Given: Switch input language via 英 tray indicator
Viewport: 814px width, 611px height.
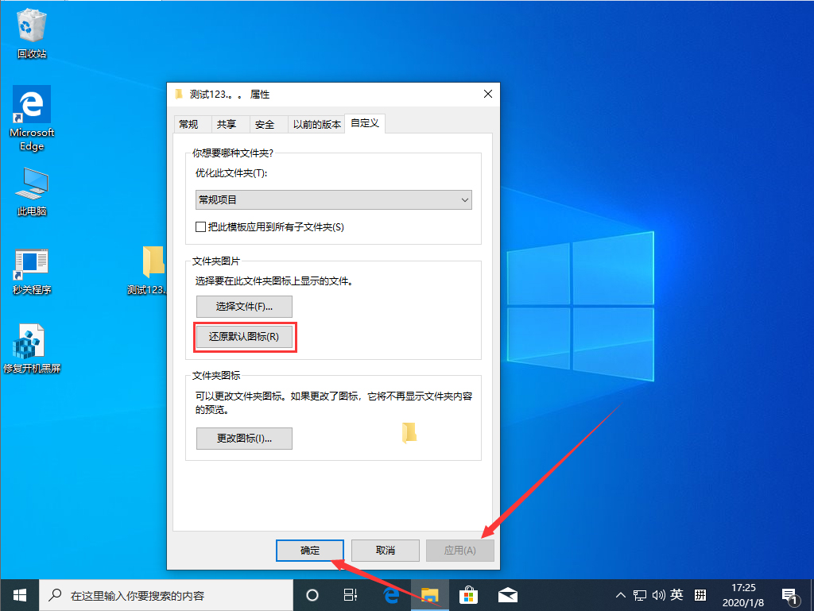Looking at the screenshot, I should (x=677, y=594).
